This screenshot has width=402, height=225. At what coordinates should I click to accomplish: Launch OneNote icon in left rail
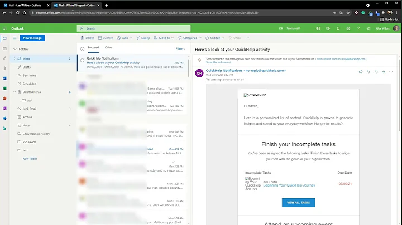click(x=4, y=109)
